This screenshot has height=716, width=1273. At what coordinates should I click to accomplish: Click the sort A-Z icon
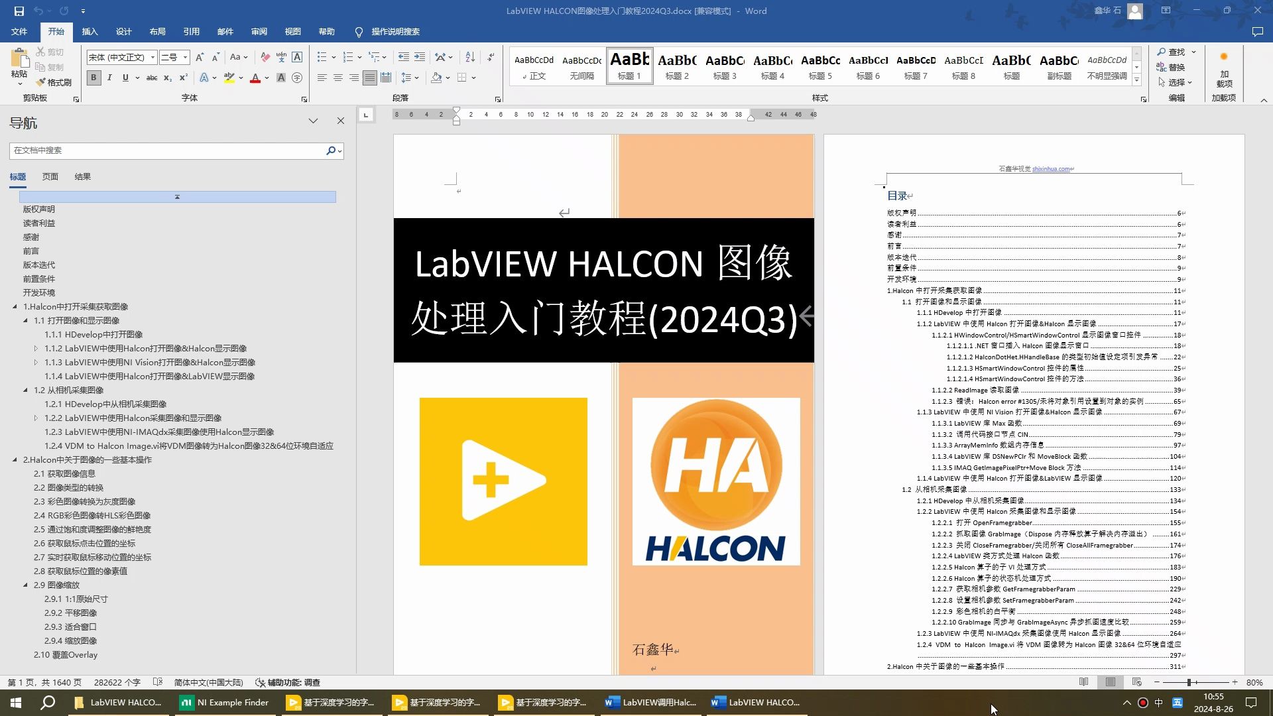(470, 57)
